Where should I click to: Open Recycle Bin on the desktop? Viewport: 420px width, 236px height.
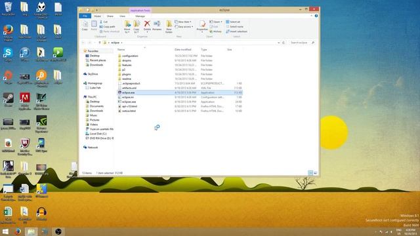coord(8,9)
